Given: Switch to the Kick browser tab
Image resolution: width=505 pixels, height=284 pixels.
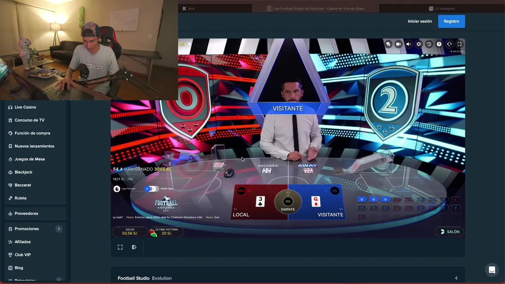Looking at the screenshot, I should point(215,8).
